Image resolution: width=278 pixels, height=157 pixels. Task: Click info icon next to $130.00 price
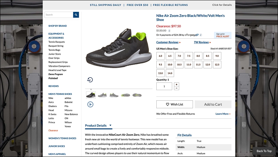pos(169,30)
